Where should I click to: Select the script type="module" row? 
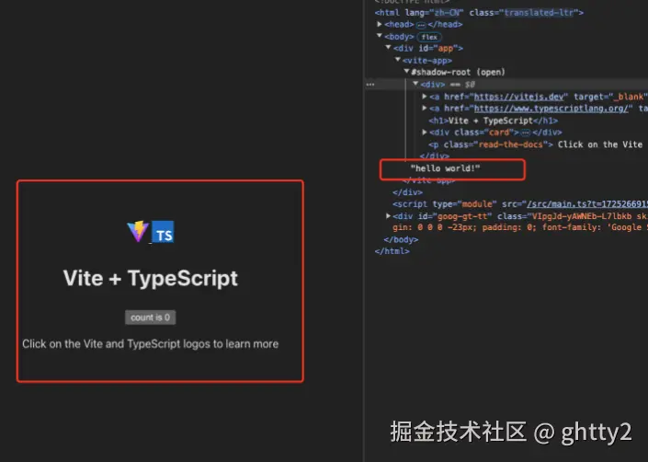520,204
